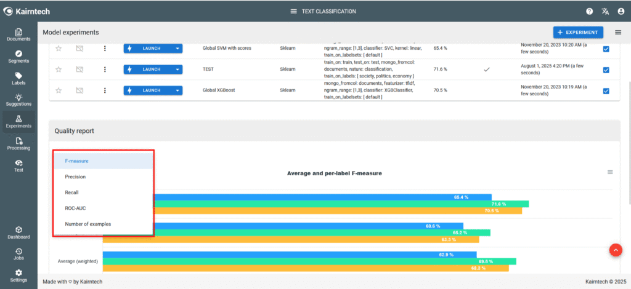Viewport: 631px width, 289px height.
Task: Click the red scroll-to-top button
Action: (x=615, y=250)
